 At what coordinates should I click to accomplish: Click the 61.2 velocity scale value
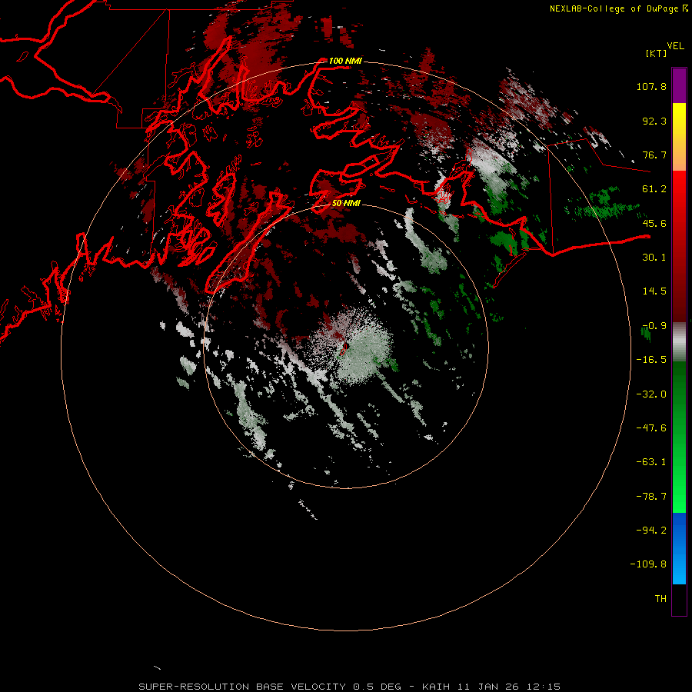pyautogui.click(x=654, y=189)
